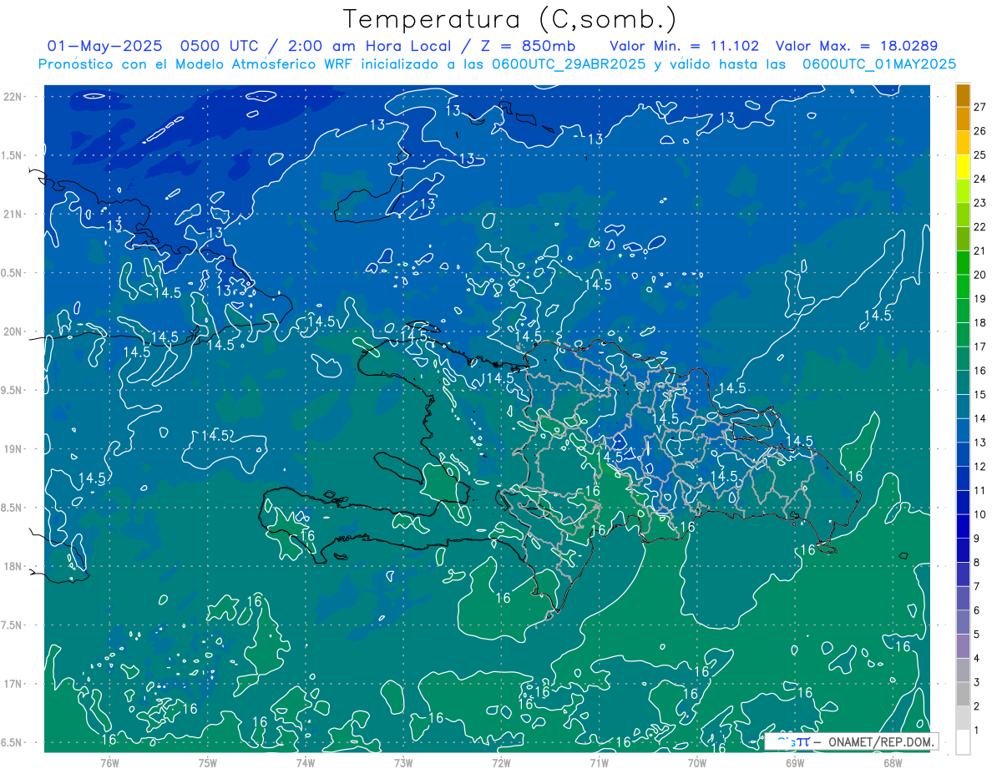The height and width of the screenshot is (774, 1002).
Task: Click the color scale label "11"
Action: (981, 491)
